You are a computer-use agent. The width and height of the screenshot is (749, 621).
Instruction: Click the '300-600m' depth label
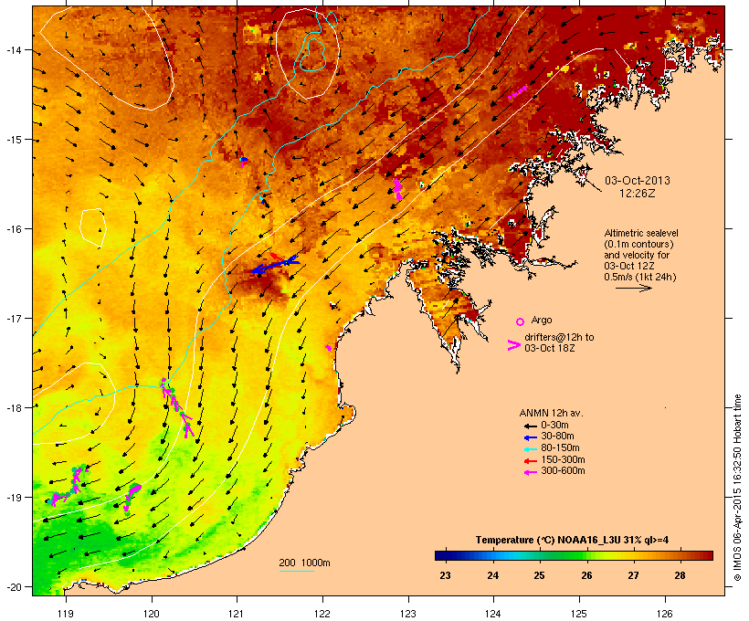tap(563, 471)
